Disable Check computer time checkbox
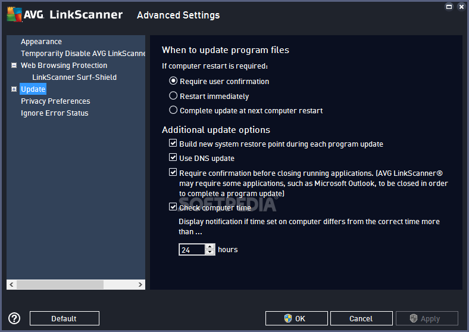This screenshot has height=332, width=469. 173,206
